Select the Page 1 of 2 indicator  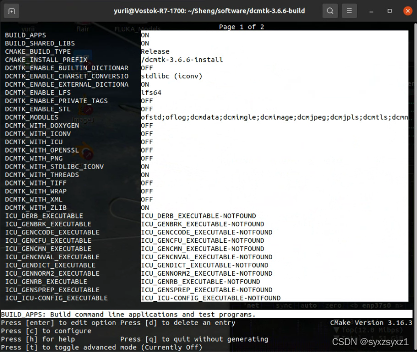(242, 27)
